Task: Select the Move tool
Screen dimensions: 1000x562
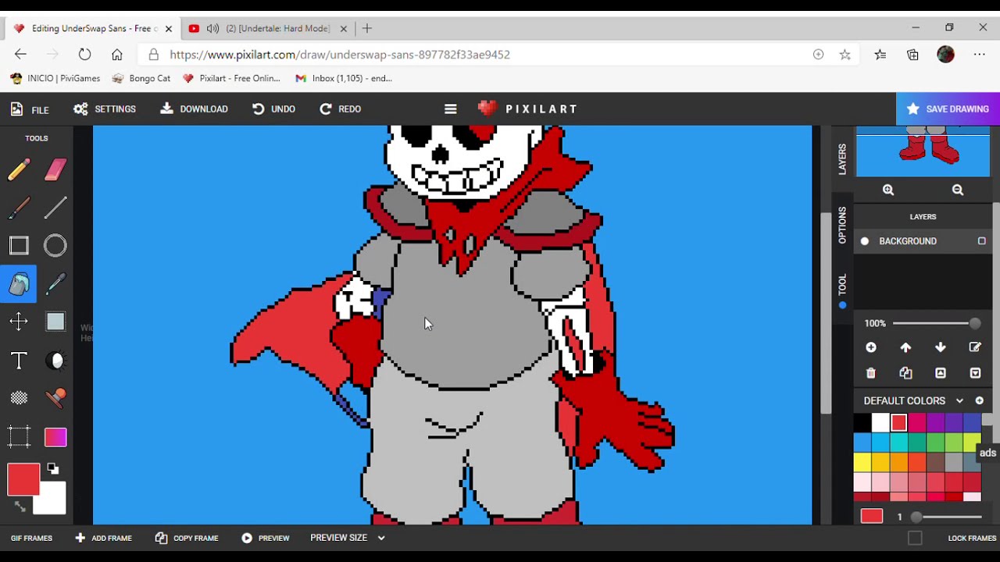Action: tap(19, 322)
